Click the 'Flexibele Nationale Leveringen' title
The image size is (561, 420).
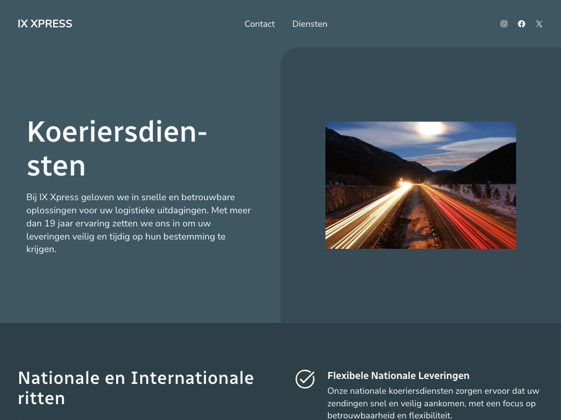click(398, 376)
